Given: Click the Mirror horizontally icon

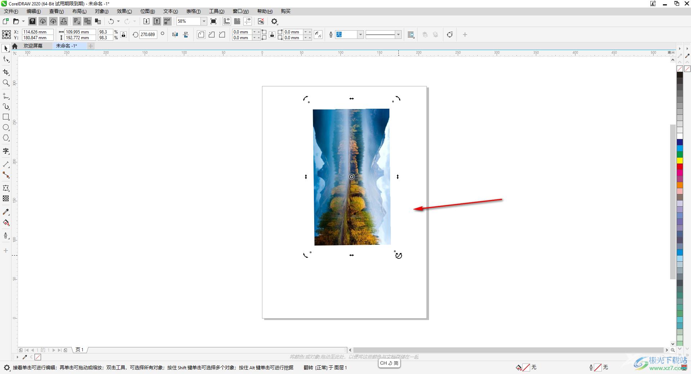Looking at the screenshot, I should coord(175,35).
